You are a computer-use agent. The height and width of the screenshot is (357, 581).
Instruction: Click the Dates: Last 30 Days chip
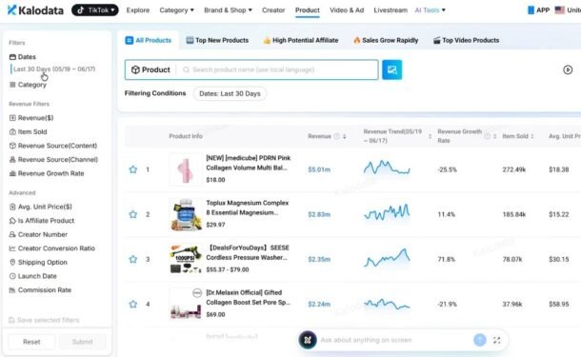[230, 93]
